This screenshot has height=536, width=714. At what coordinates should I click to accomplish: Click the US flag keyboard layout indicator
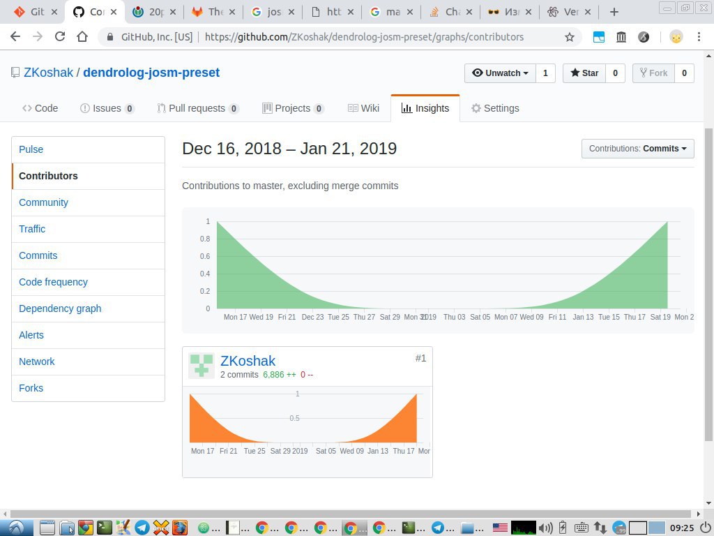[x=500, y=528]
